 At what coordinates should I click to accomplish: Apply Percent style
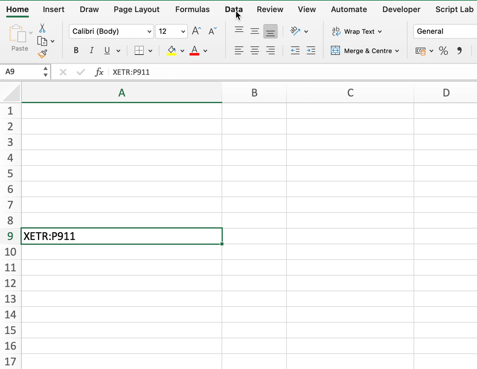[x=443, y=51]
